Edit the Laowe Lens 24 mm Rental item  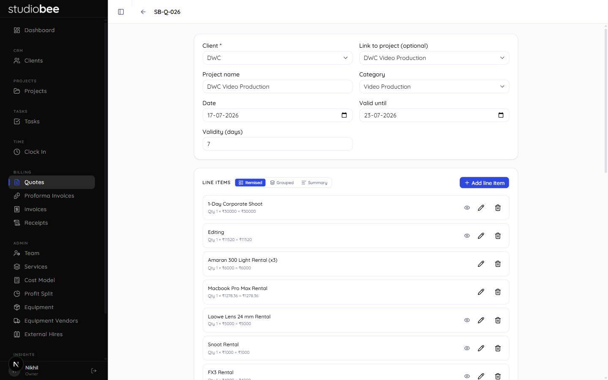pos(481,320)
